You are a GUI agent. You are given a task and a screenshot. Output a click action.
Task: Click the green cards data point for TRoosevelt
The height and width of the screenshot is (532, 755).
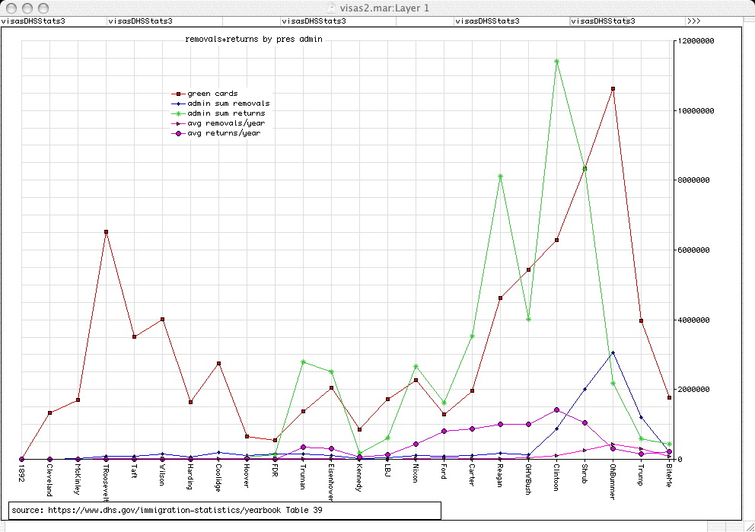[106, 231]
